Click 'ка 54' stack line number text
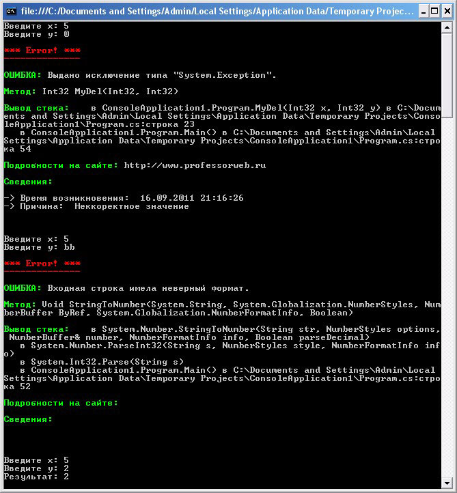457x493 pixels. [17, 149]
